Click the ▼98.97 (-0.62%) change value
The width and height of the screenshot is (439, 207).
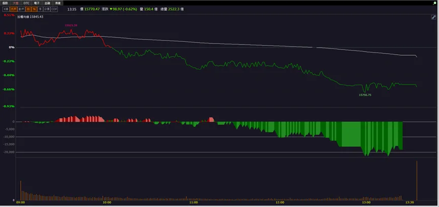(x=123, y=9)
